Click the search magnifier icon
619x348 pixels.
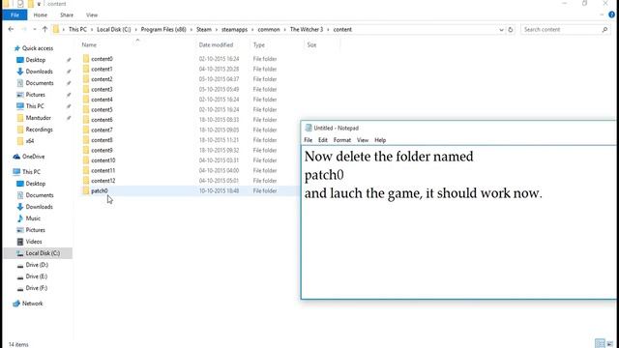[604, 30]
